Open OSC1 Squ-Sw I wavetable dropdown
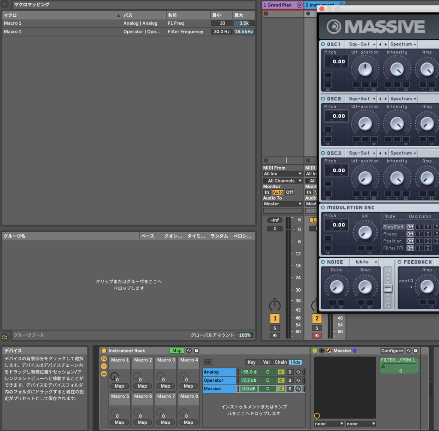This screenshot has width=439, height=431. (361, 44)
